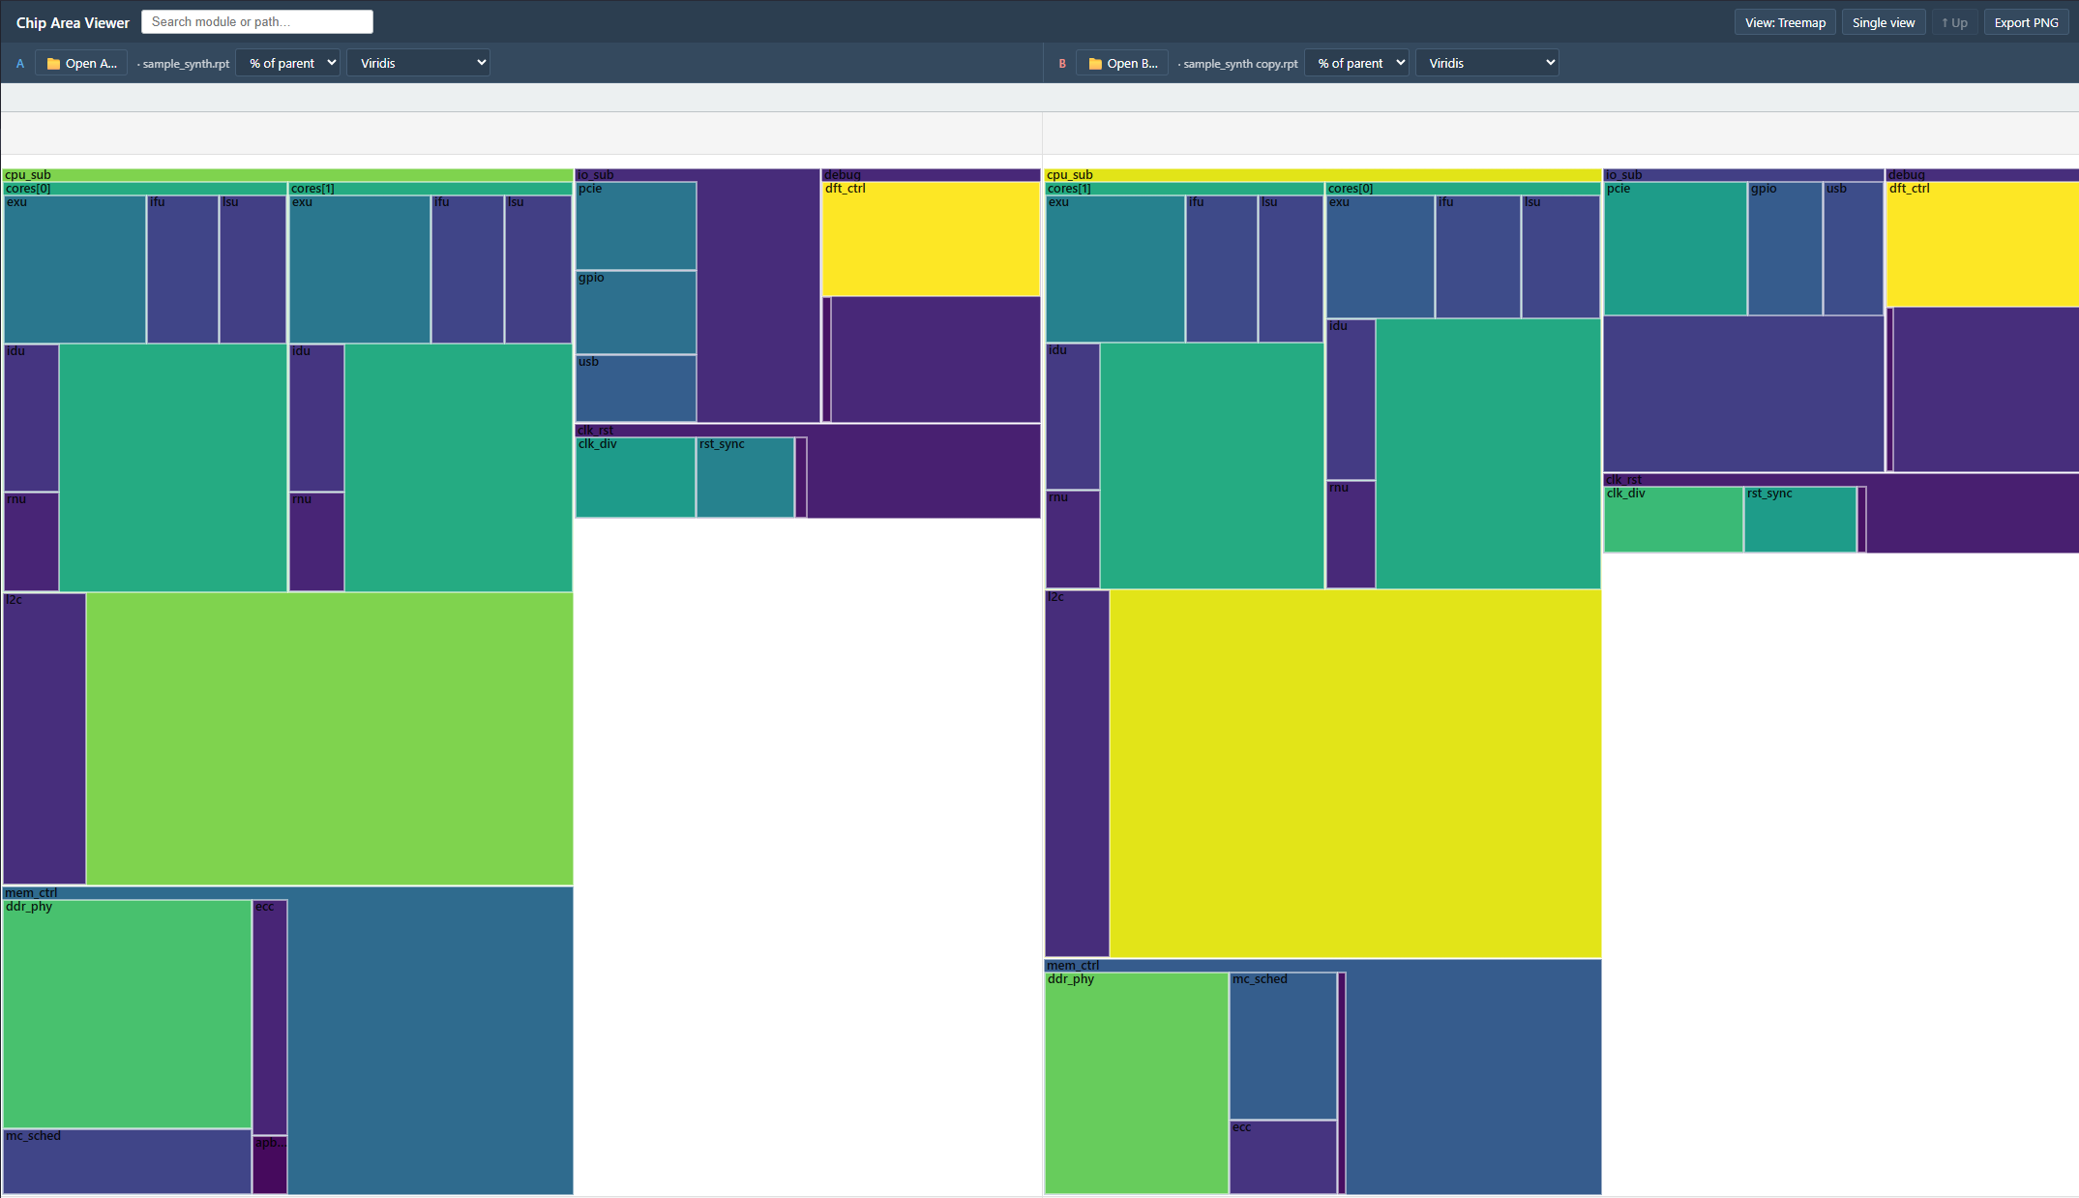Click the pcie block in panel A
Screen dimensions: 2079x1198
pyautogui.click(x=636, y=225)
